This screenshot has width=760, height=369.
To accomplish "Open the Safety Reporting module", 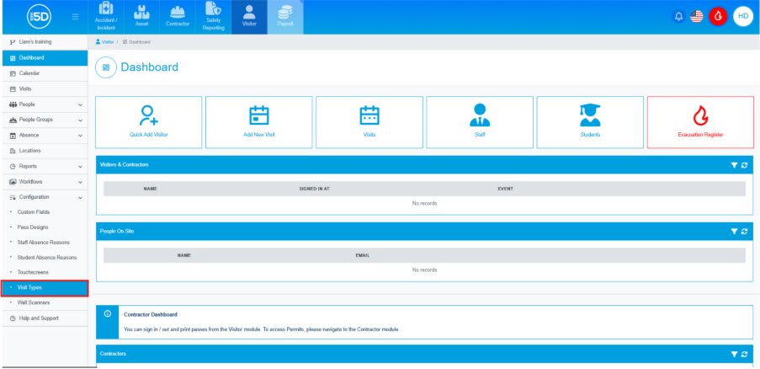I will click(x=213, y=17).
